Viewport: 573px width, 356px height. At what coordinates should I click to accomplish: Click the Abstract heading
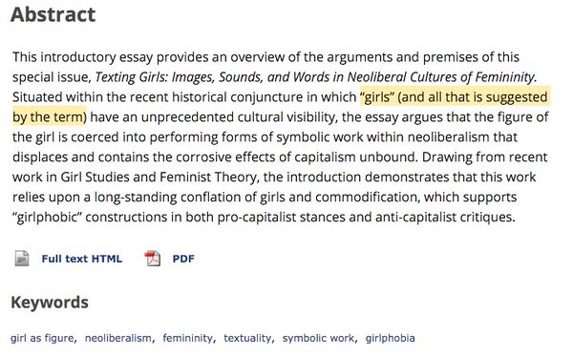53,14
